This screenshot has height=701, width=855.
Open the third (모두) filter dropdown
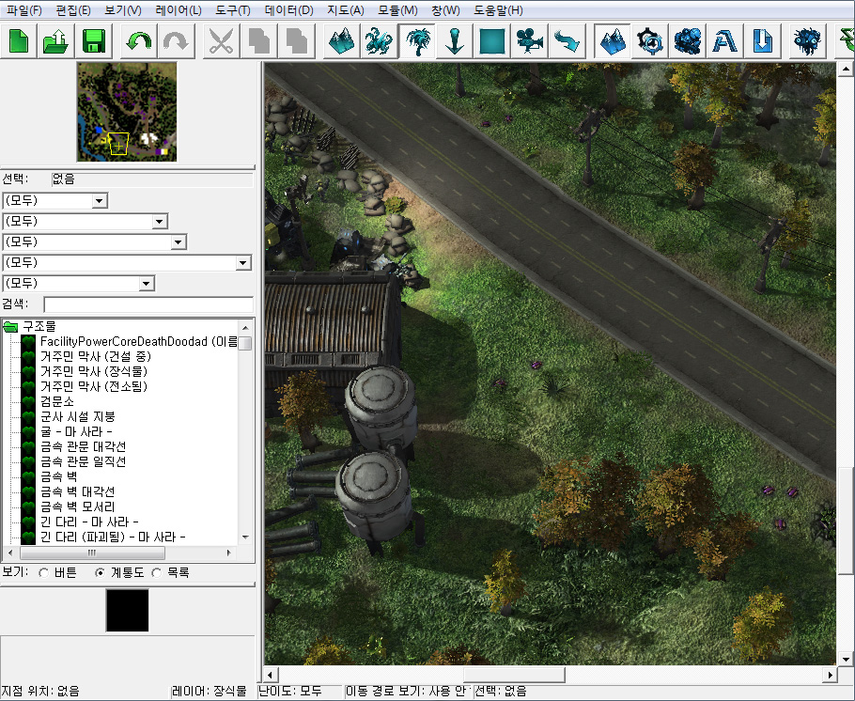179,242
